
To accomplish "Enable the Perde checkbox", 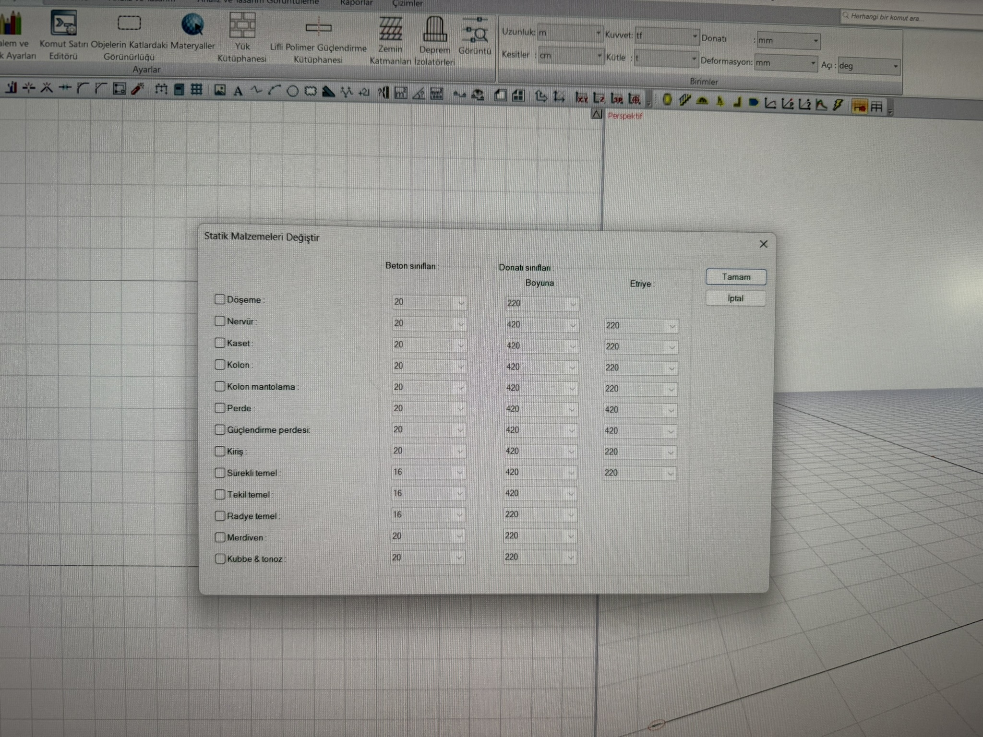I will point(220,408).
